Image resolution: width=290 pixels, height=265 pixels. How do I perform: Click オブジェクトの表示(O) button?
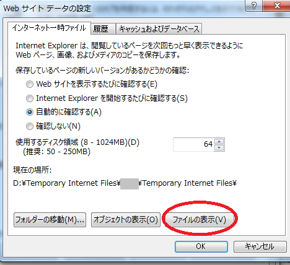(x=126, y=220)
